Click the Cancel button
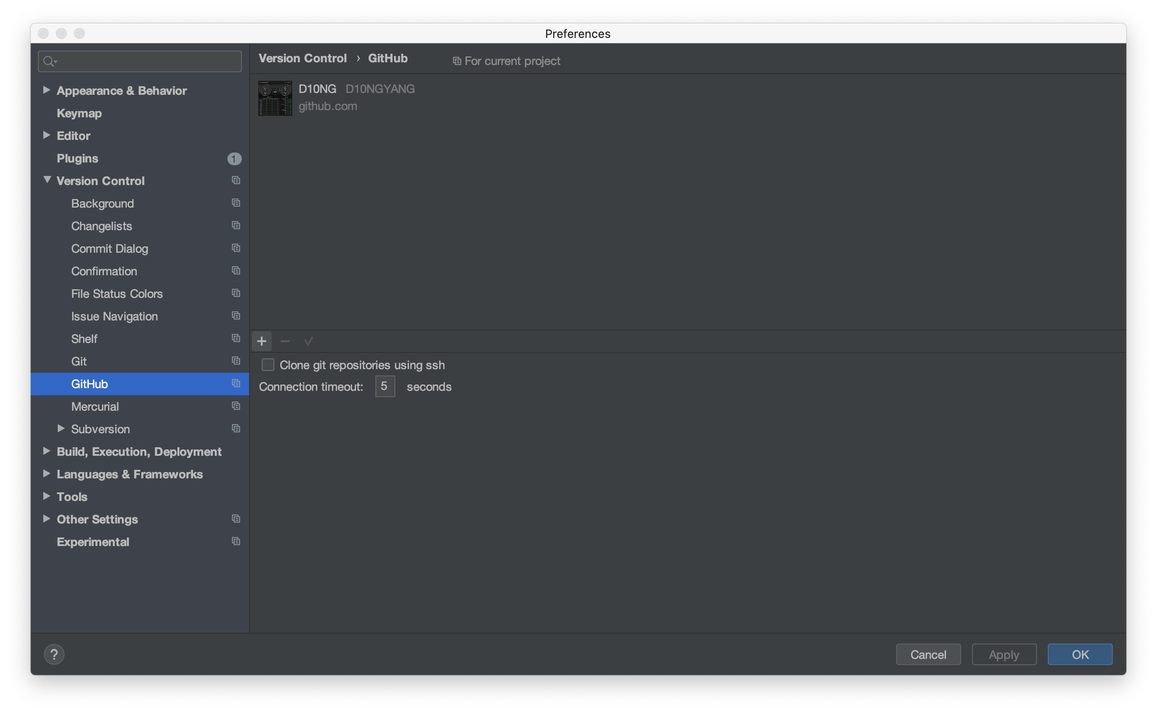 coord(928,654)
